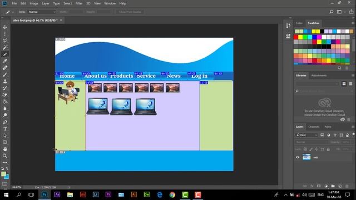This screenshot has height=200, width=356.
Task: Select the Paint Bucket tool
Action: click(5, 102)
